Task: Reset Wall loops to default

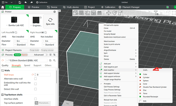Action: coord(33,75)
